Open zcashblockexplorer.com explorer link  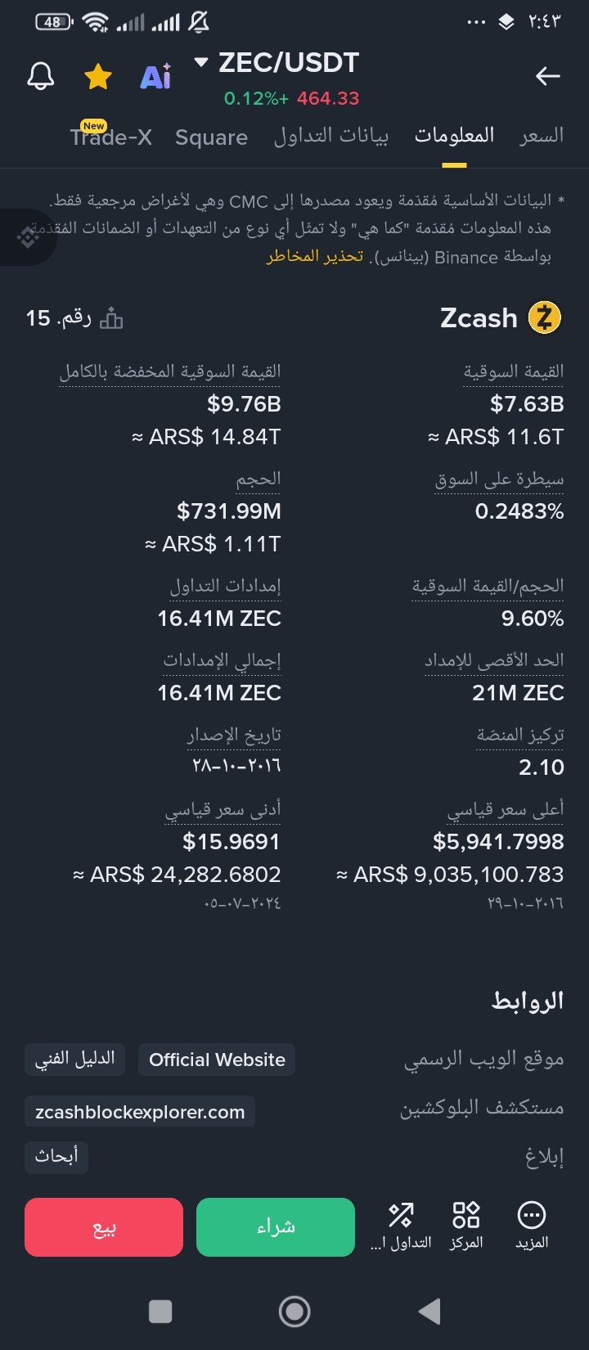pos(140,1112)
